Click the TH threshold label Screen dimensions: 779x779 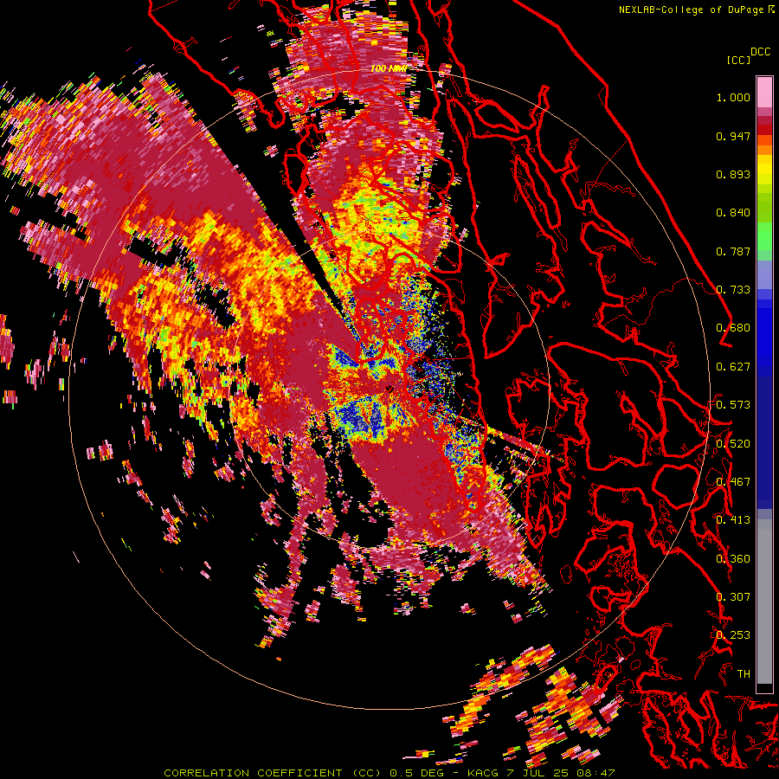point(744,674)
